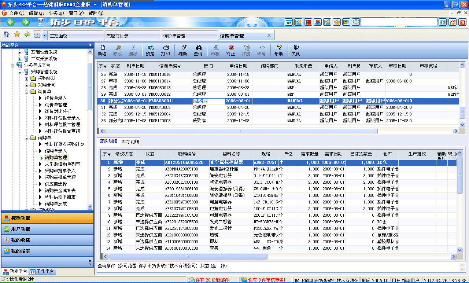
Task: Open the 28 份新邮件 notification link
Action: click(209, 279)
